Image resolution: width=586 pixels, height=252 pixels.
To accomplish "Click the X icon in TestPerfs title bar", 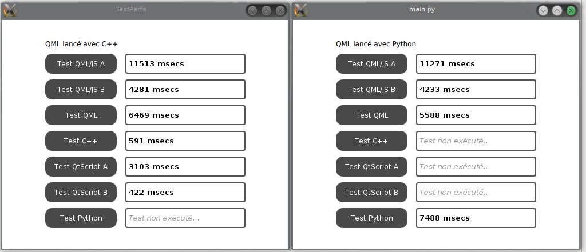I will coord(10,10).
